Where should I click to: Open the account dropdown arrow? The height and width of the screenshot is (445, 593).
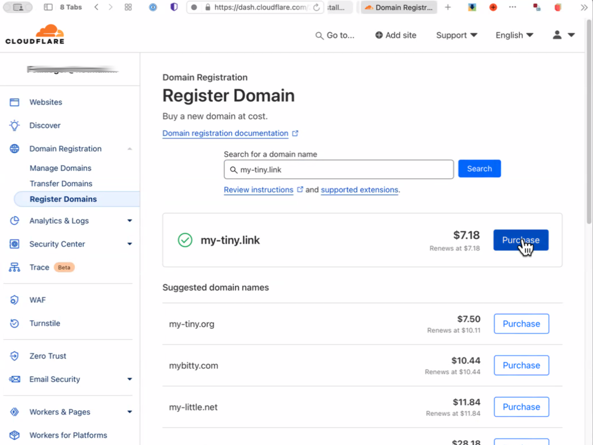(571, 35)
